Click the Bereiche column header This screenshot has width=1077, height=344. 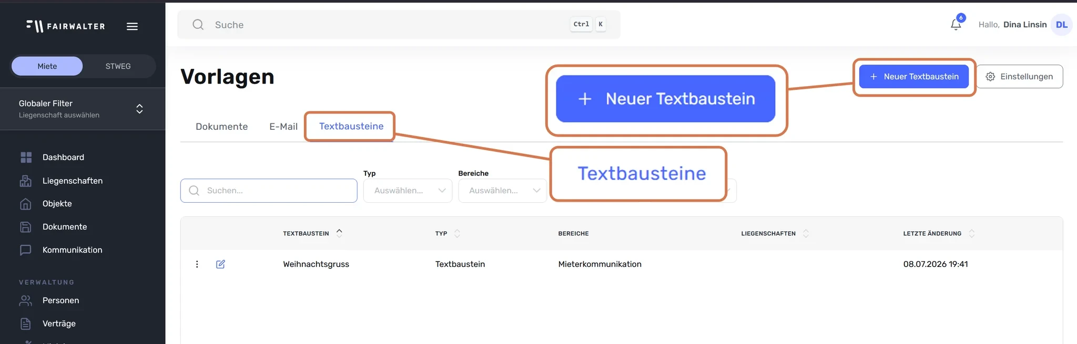(x=573, y=233)
